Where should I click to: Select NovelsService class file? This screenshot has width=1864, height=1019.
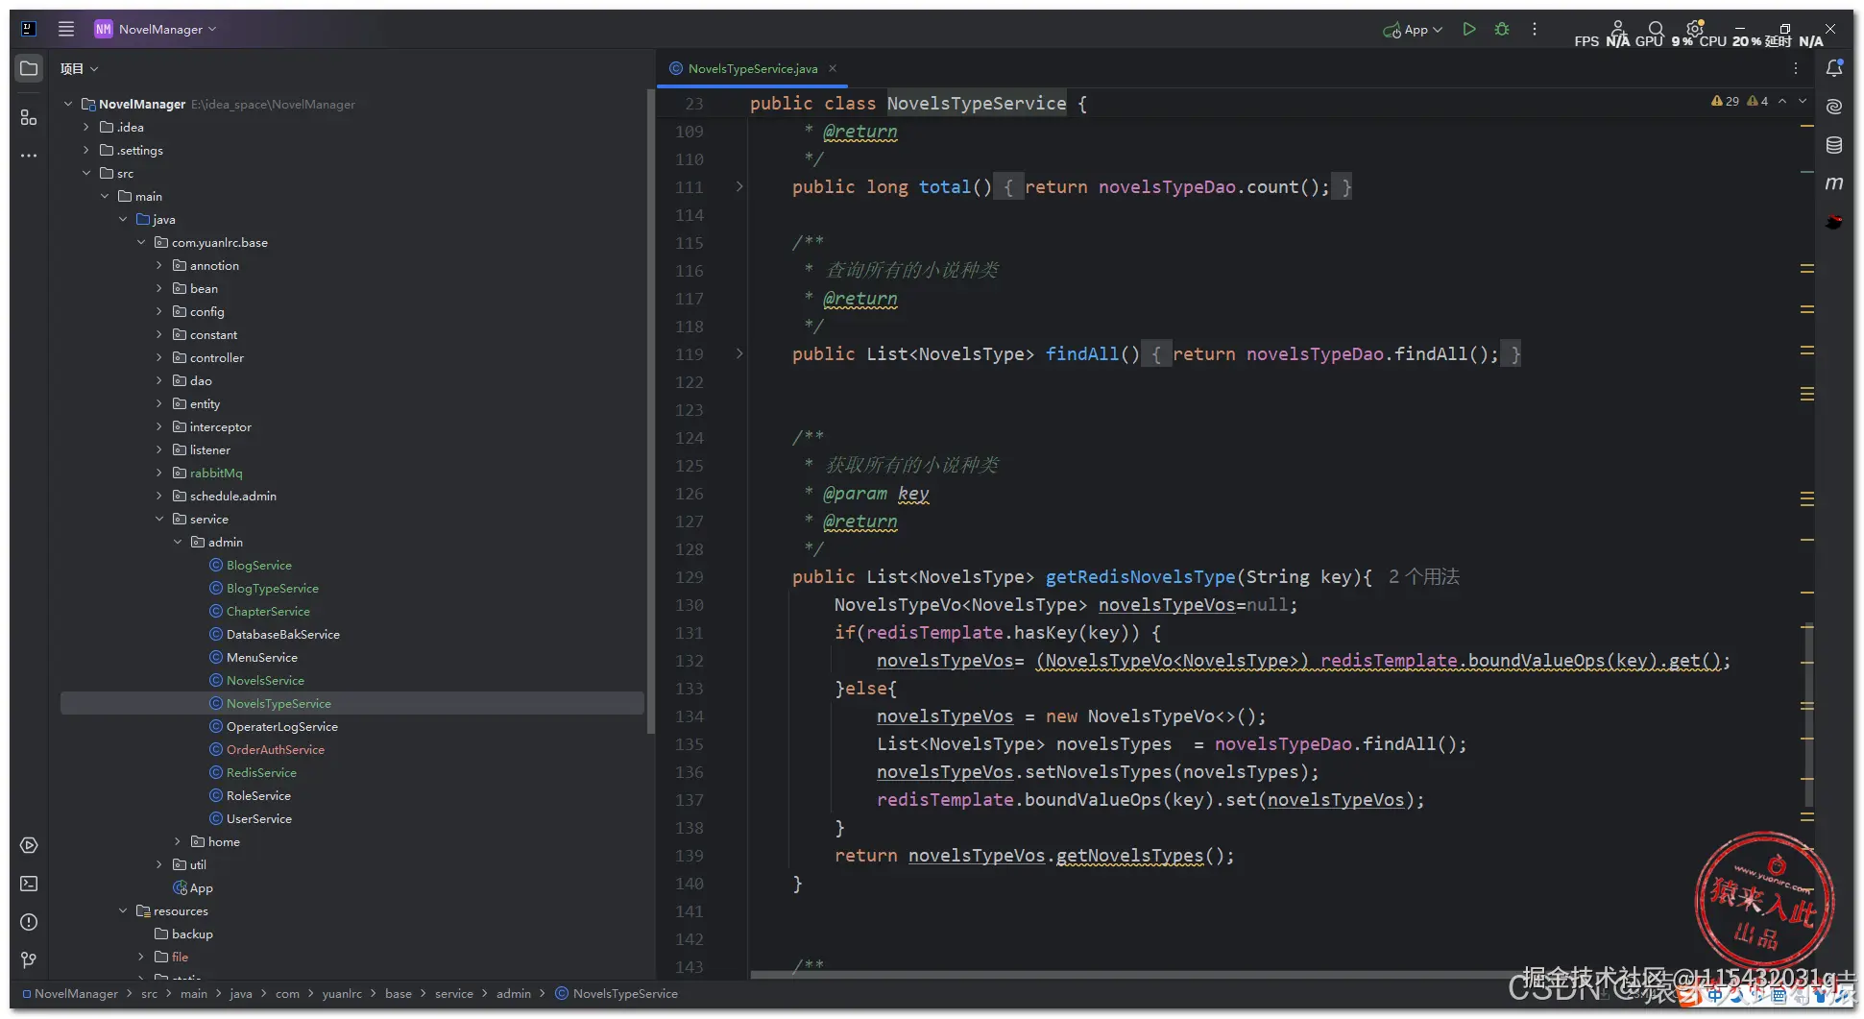(x=265, y=680)
